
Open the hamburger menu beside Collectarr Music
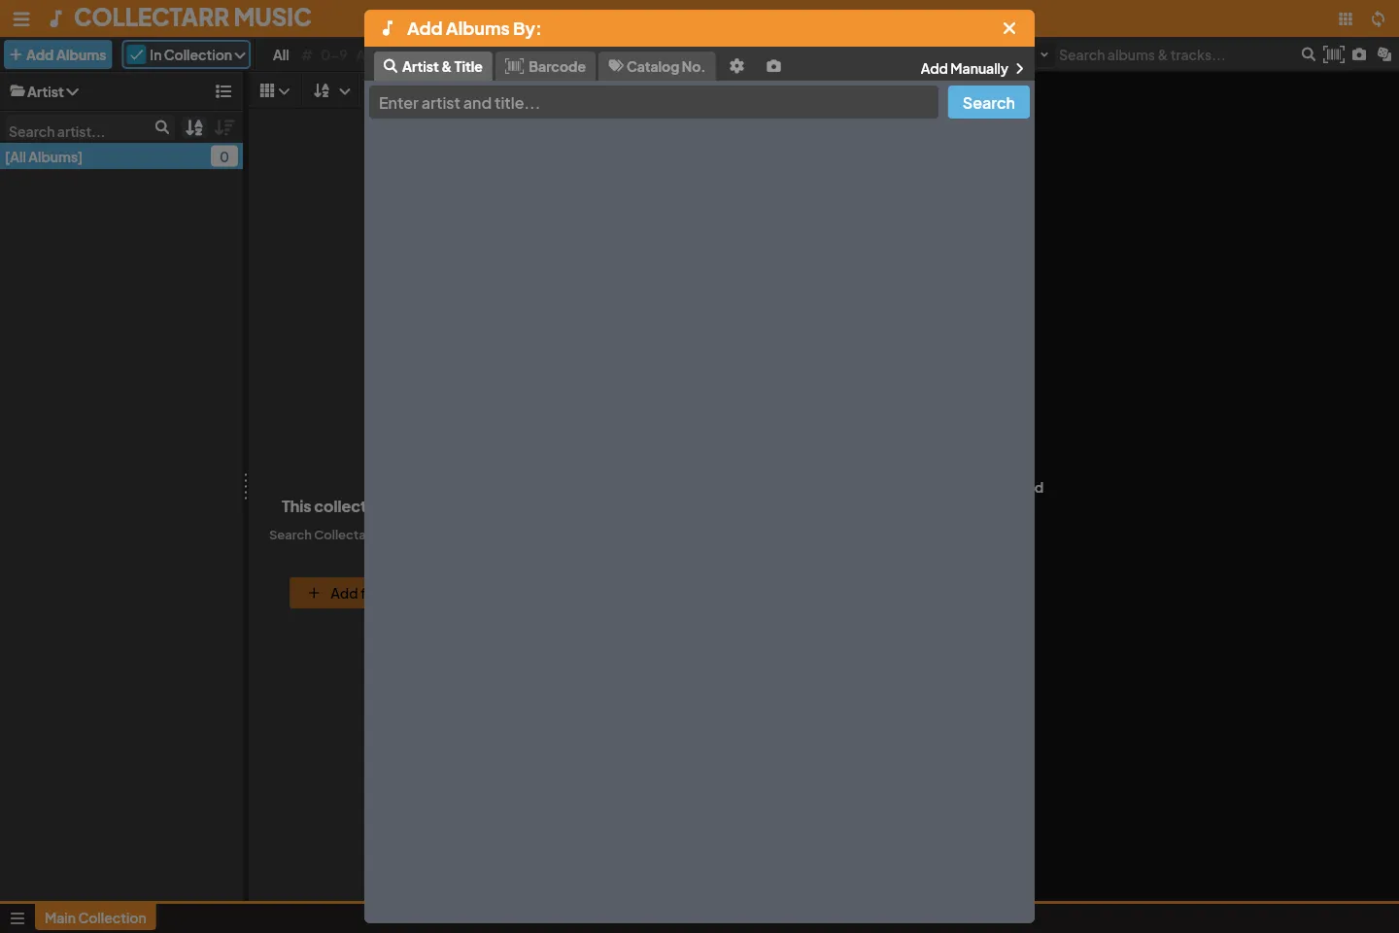pyautogui.click(x=21, y=18)
